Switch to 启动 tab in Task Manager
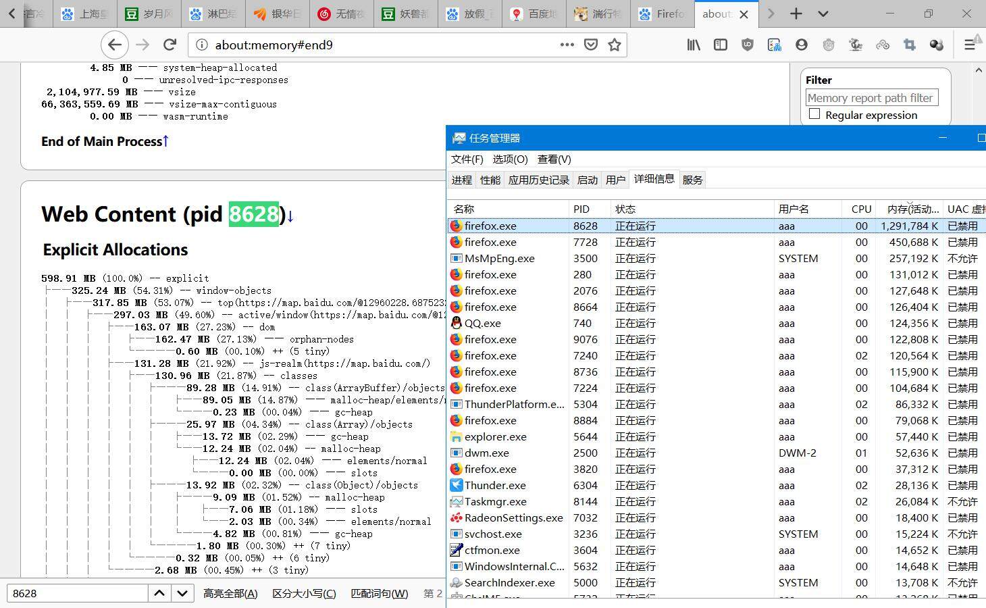The height and width of the screenshot is (608, 986). click(x=588, y=180)
